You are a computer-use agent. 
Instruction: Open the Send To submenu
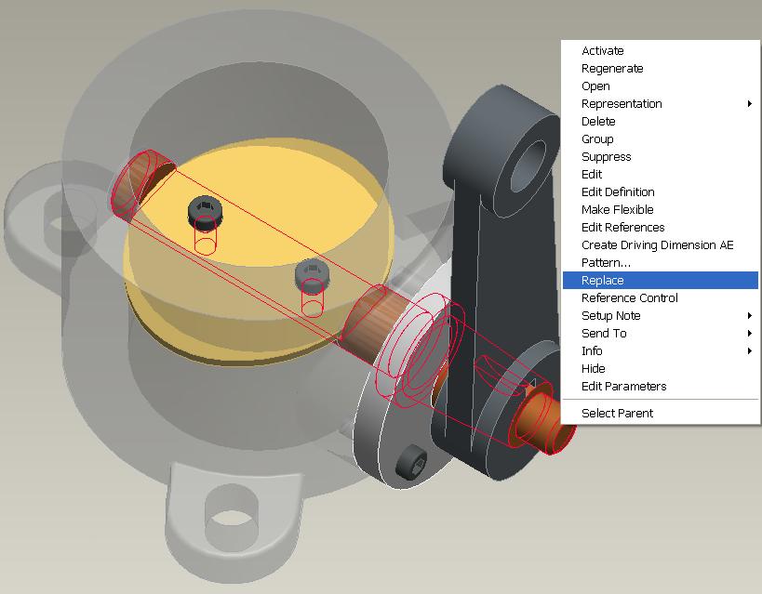pyautogui.click(x=660, y=333)
